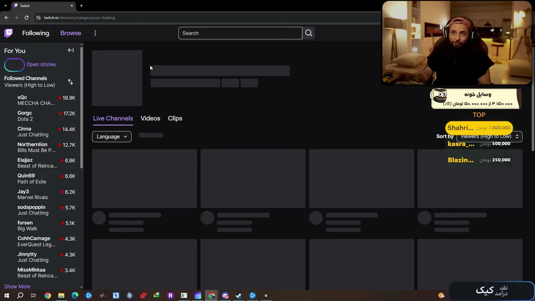The width and height of the screenshot is (535, 301).
Task: Click the For You heading
Action: [15, 51]
